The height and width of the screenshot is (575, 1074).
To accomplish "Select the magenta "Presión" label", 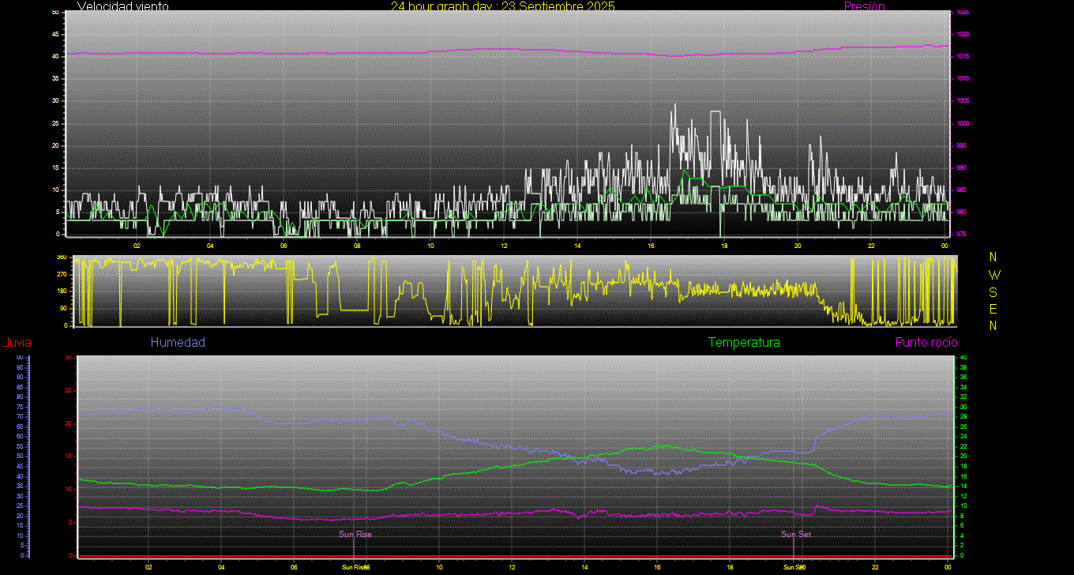I will pyautogui.click(x=864, y=6).
